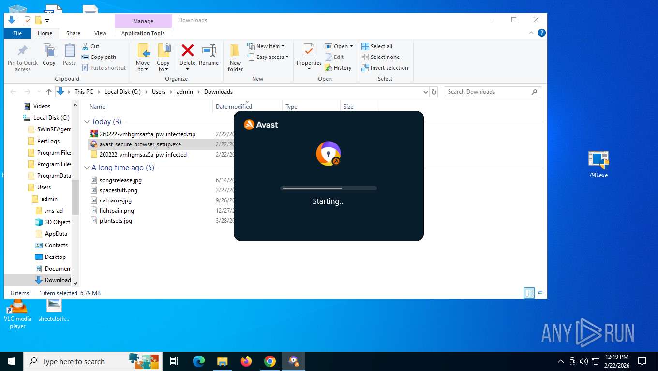Select Local Disk (C:) in tree
Image resolution: width=658 pixels, height=371 pixels.
click(x=51, y=118)
